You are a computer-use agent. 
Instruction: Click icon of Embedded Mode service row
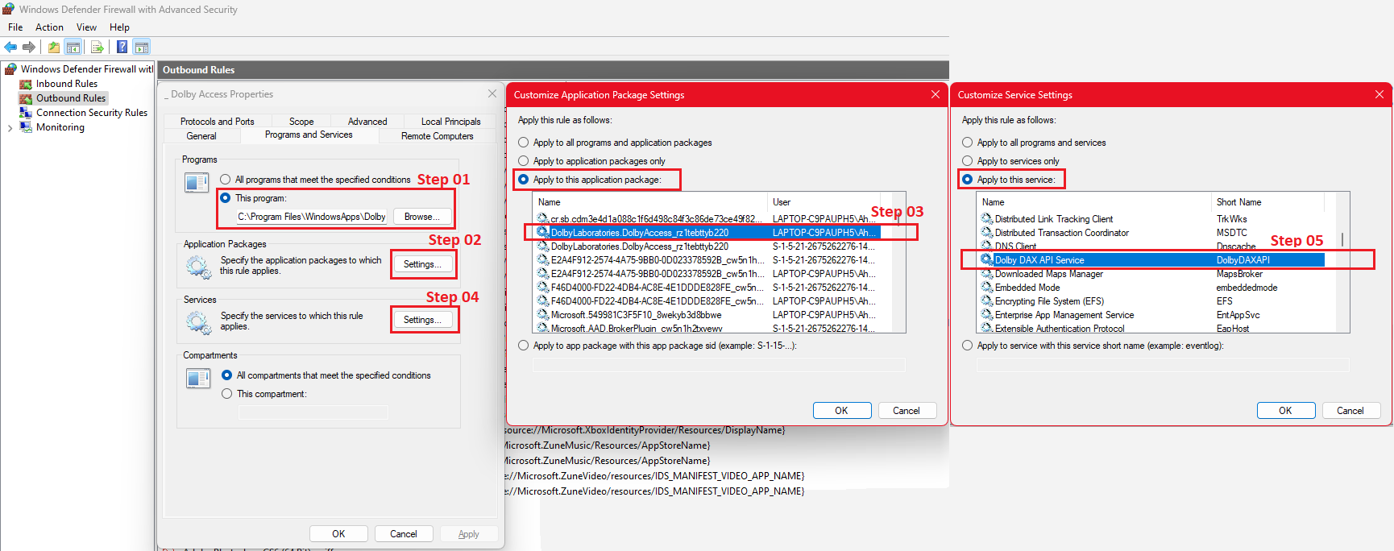[987, 288]
